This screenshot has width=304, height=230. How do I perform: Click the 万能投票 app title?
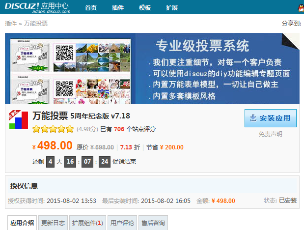click(x=50, y=116)
